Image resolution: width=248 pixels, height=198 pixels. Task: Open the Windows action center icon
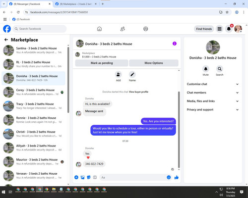click(242, 192)
